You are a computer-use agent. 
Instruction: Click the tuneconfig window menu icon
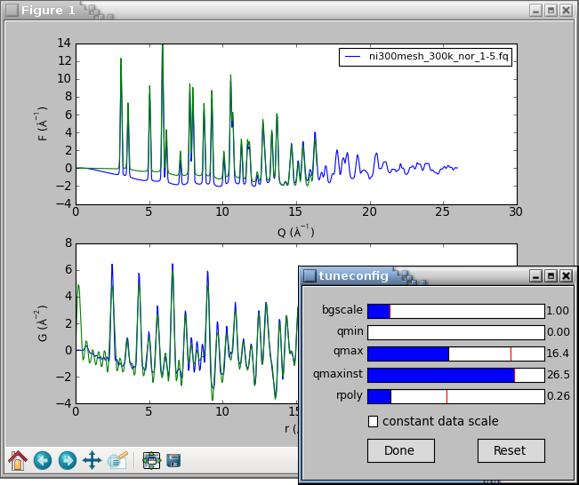coord(310,276)
